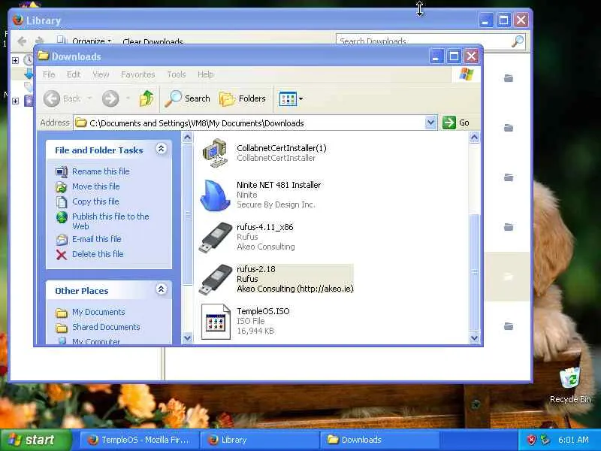601x451 pixels.
Task: Select Ninite NET 481 Installer icon
Action: [215, 195]
